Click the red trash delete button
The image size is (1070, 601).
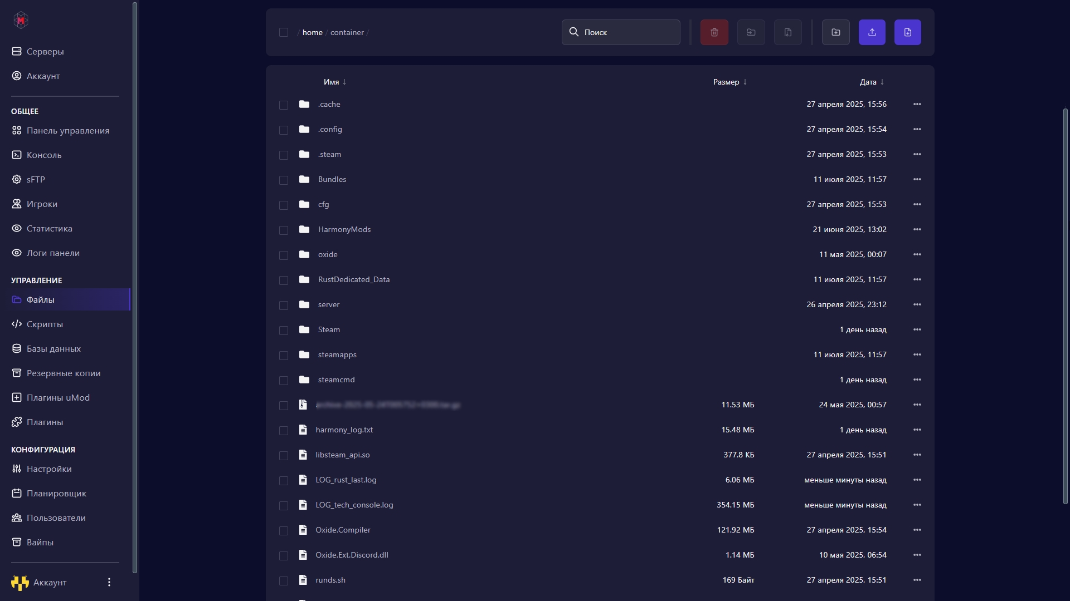tap(714, 32)
